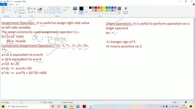The image size is (195, 109).
Task: Choose the right arrow shape
Action: tap(55, 10)
